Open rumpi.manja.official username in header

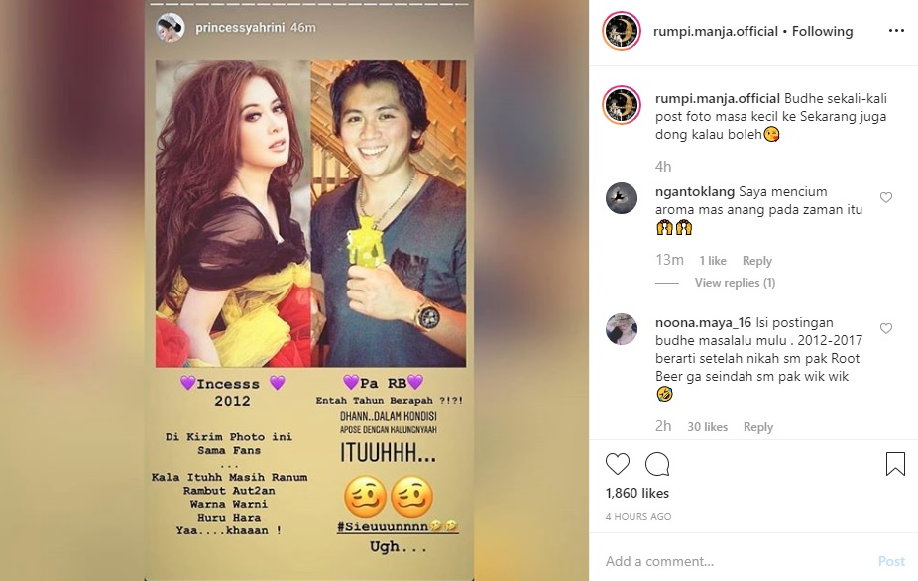(716, 31)
